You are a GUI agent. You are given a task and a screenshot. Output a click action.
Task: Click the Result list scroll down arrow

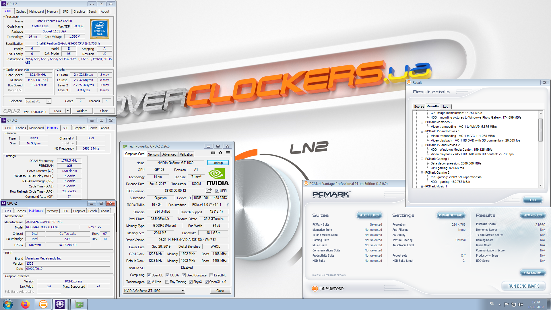point(540,185)
